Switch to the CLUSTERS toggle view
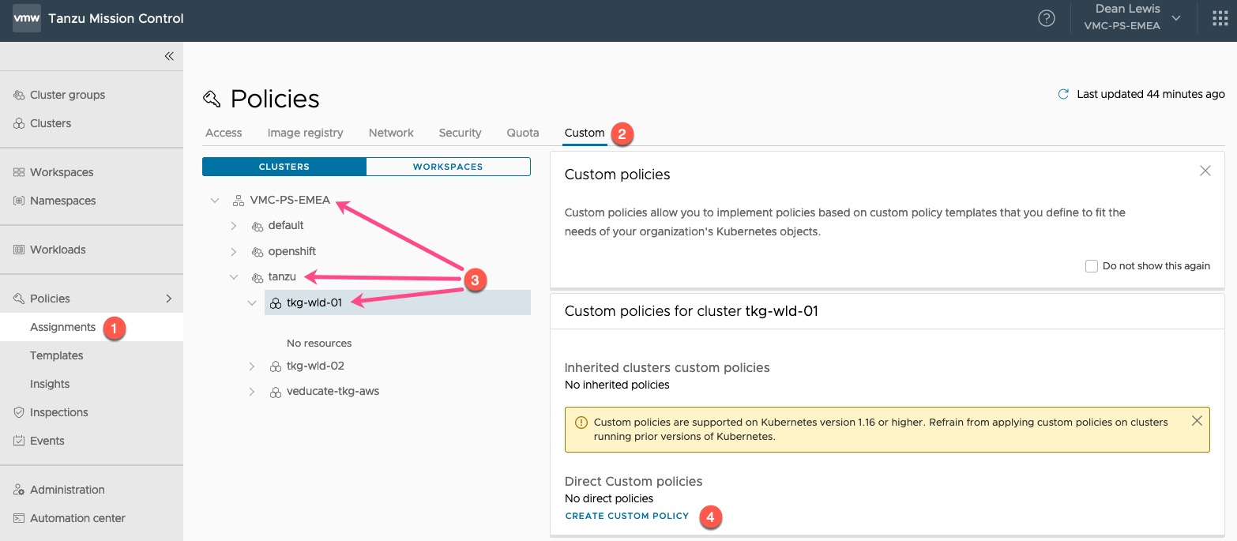This screenshot has height=541, width=1237. click(x=284, y=167)
